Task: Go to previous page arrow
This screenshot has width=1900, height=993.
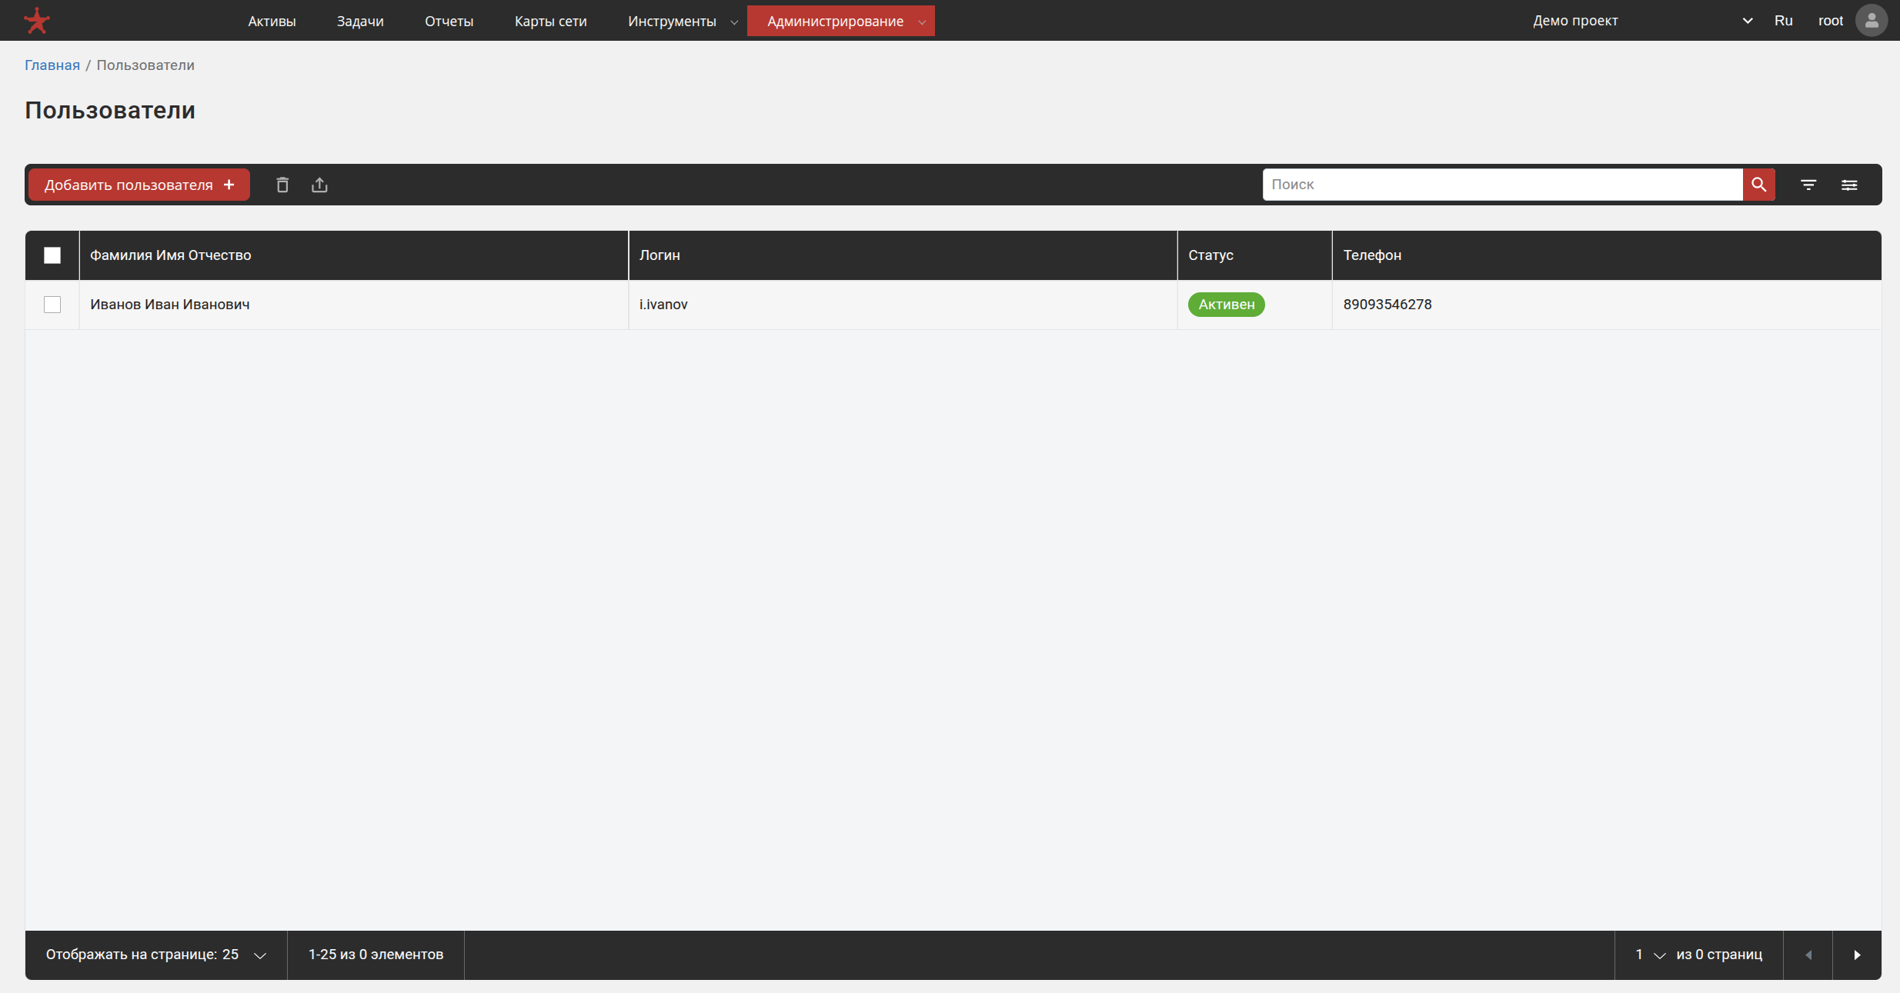Action: tap(1808, 955)
